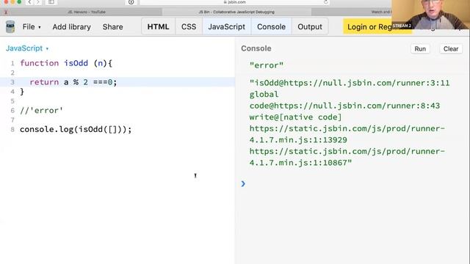Run the code in Console

[x=420, y=49]
